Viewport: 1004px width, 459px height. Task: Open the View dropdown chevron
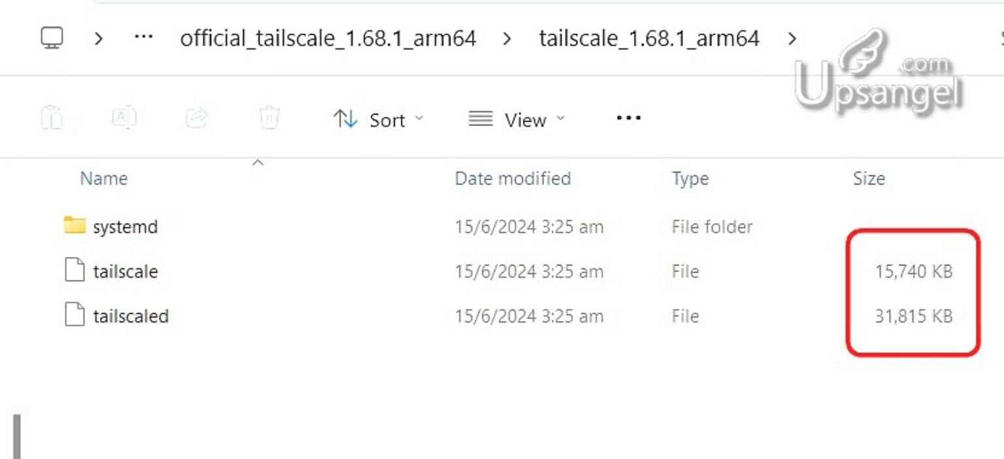tap(560, 120)
